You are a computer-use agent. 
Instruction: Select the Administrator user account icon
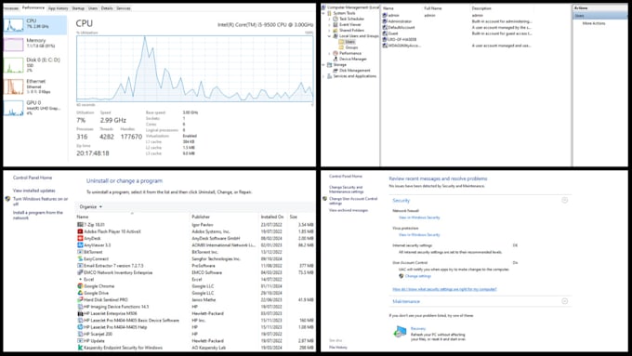point(385,21)
